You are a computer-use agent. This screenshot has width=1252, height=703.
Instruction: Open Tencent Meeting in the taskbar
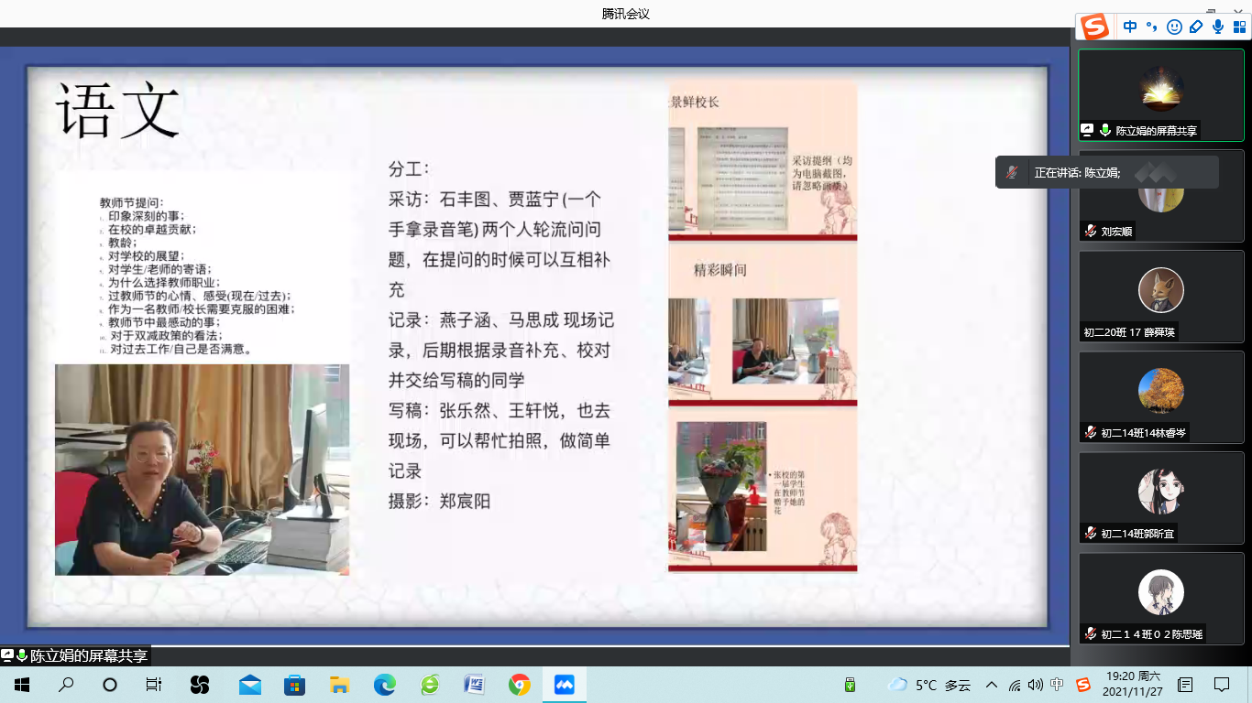pyautogui.click(x=564, y=685)
